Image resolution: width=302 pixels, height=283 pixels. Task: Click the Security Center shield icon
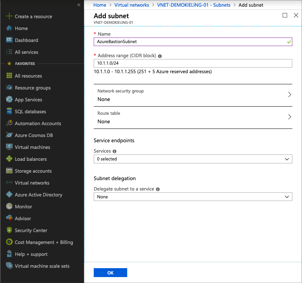coord(9,230)
